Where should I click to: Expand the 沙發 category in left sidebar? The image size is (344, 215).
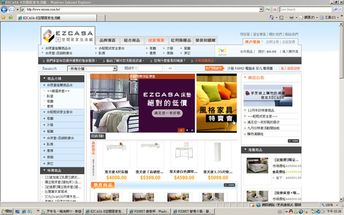pyautogui.click(x=62, y=125)
